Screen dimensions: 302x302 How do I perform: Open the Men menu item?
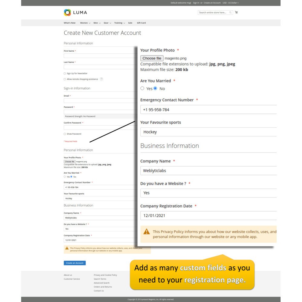pos(96,23)
